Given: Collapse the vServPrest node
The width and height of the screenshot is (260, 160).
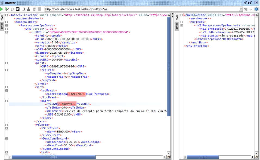Looking at the screenshot, I should pos(7,128).
